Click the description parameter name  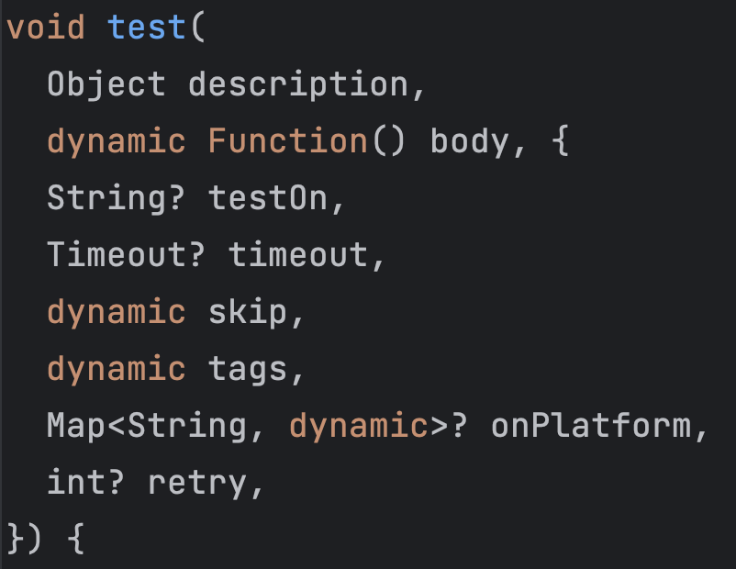pyautogui.click(x=298, y=84)
